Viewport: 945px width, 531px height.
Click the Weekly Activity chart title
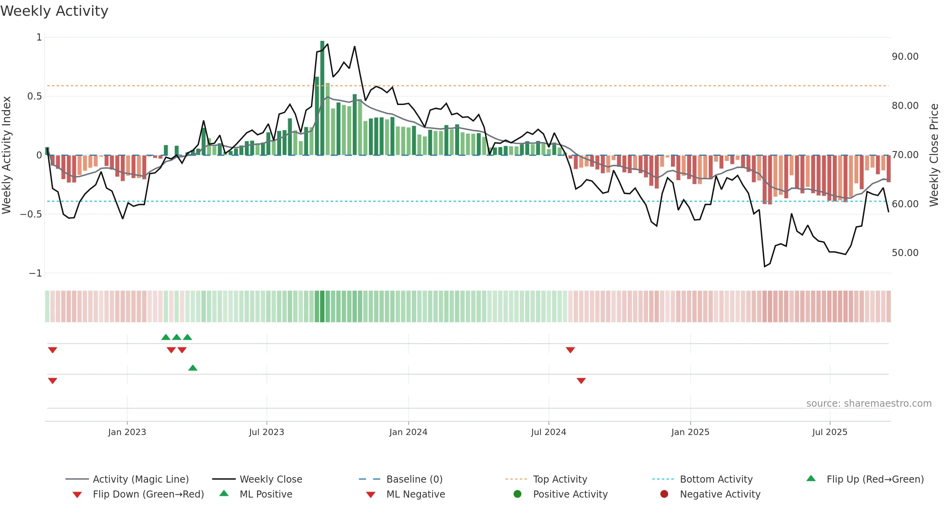54,11
